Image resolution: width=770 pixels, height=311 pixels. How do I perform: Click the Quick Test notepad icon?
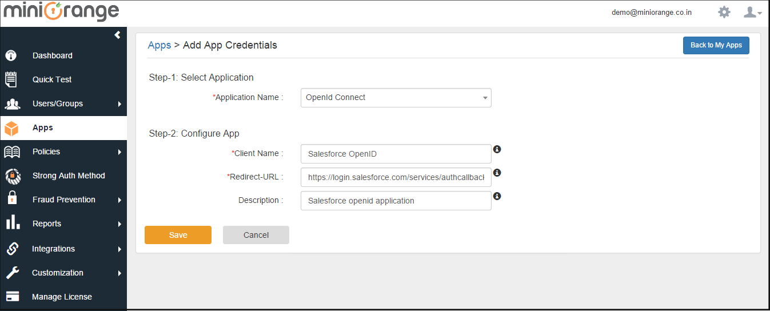point(11,79)
